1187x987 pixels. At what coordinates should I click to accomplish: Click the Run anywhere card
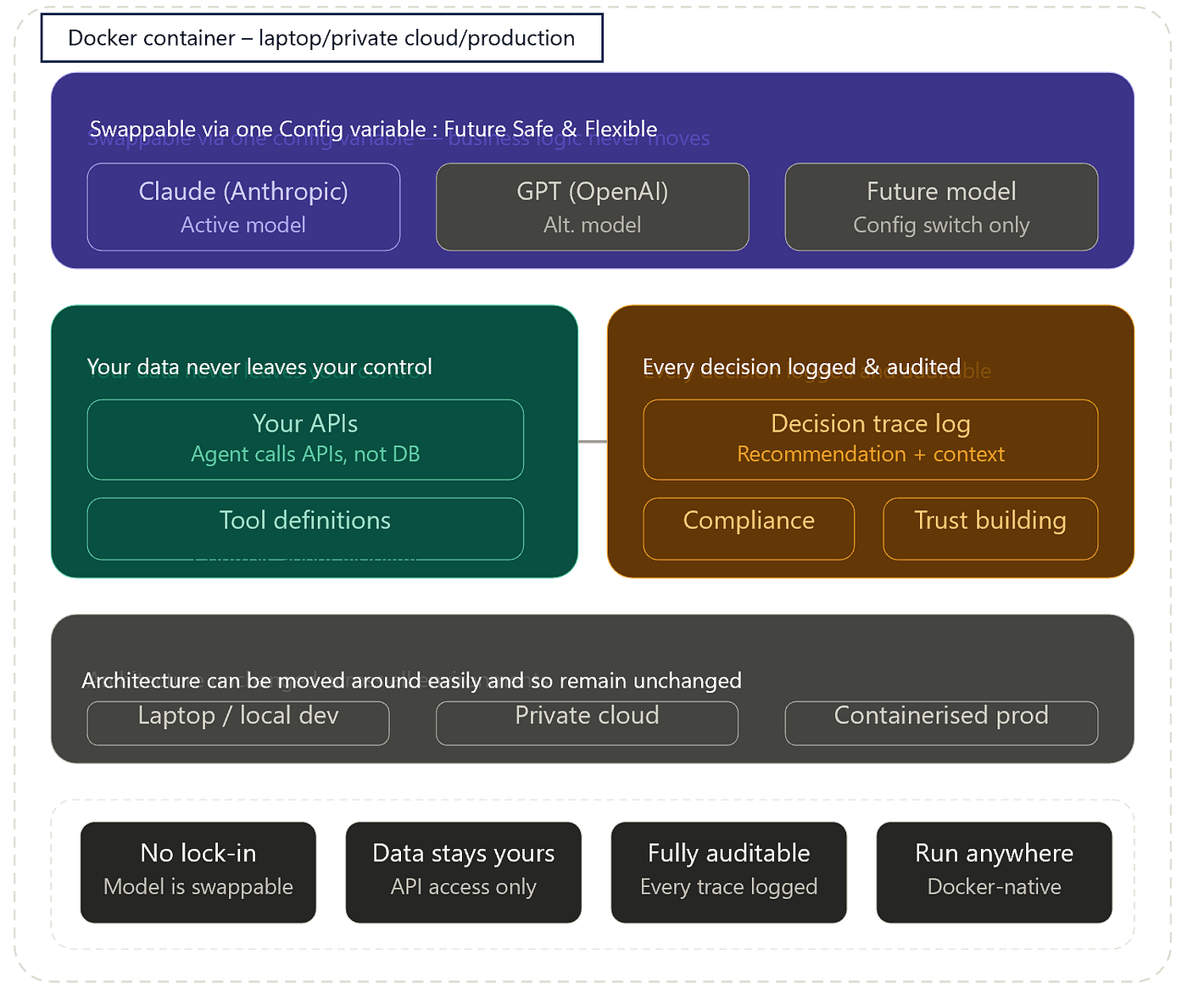tap(995, 873)
